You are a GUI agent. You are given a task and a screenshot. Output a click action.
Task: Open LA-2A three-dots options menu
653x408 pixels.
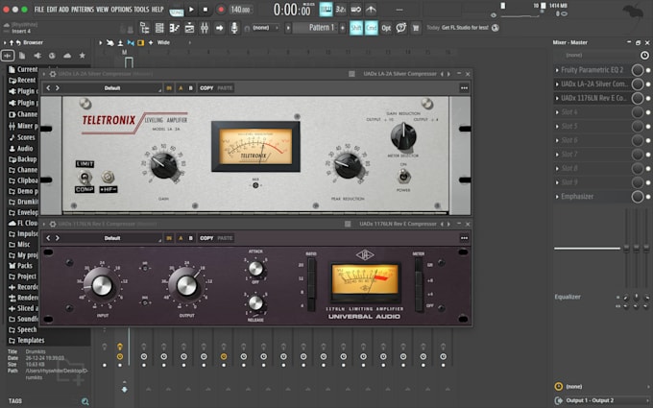pos(464,88)
